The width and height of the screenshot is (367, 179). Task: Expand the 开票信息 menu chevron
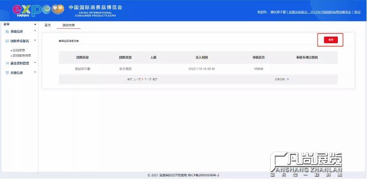35,73
